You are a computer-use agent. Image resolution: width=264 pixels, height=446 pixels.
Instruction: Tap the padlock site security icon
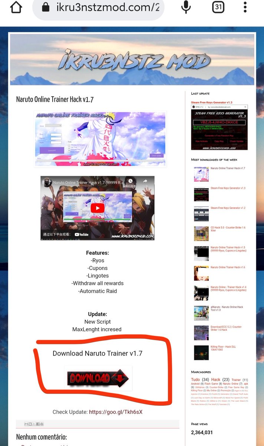(46, 7)
